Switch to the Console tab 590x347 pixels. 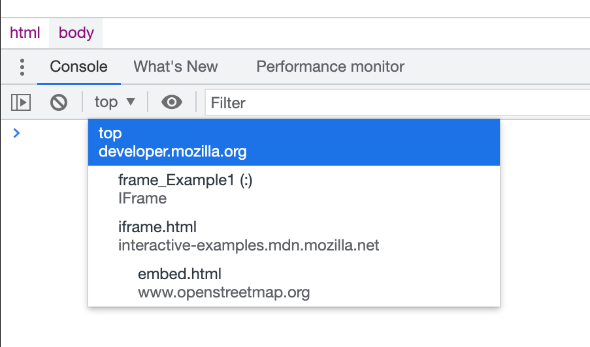tap(78, 67)
